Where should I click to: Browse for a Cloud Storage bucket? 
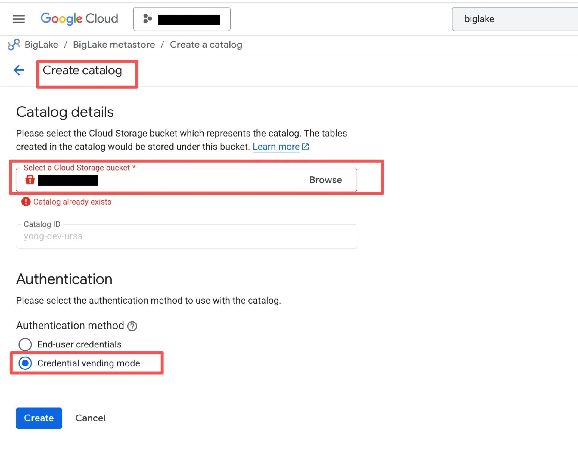[x=326, y=180]
